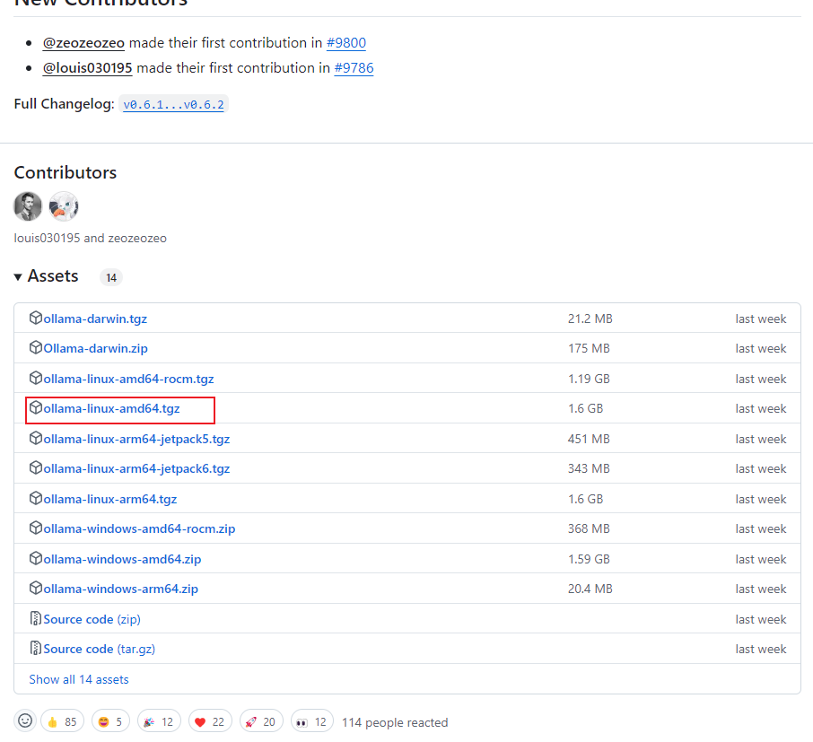
Task: Click 'louis030195 and zeozeozeo' contributors text
Action: tap(91, 238)
